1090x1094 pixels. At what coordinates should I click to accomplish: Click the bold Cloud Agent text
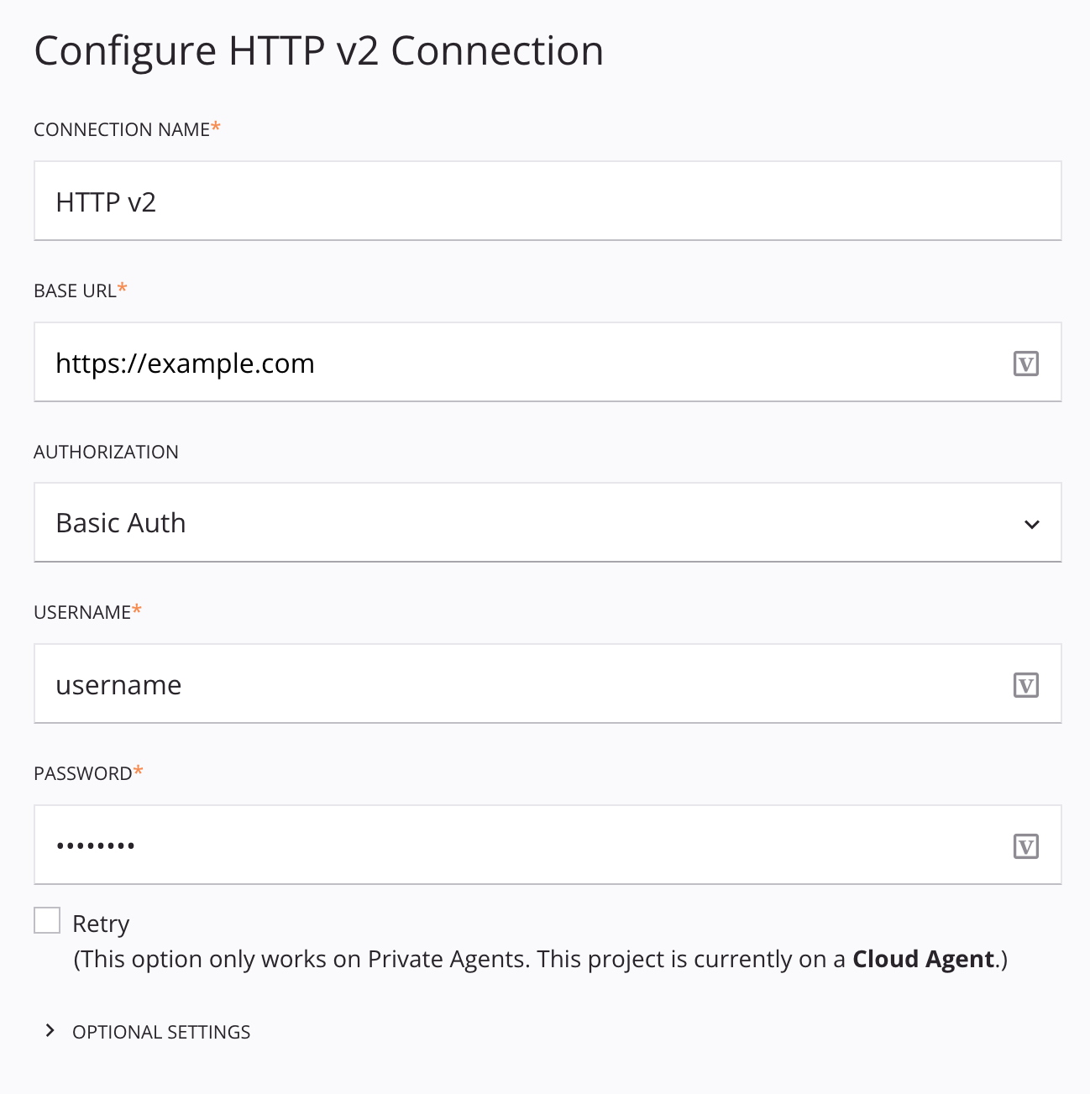[922, 958]
